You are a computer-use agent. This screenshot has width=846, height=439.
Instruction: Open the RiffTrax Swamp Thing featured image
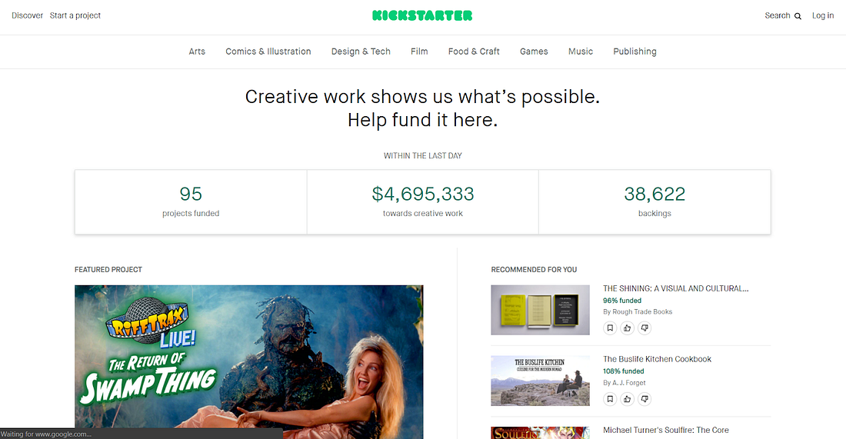coord(248,362)
